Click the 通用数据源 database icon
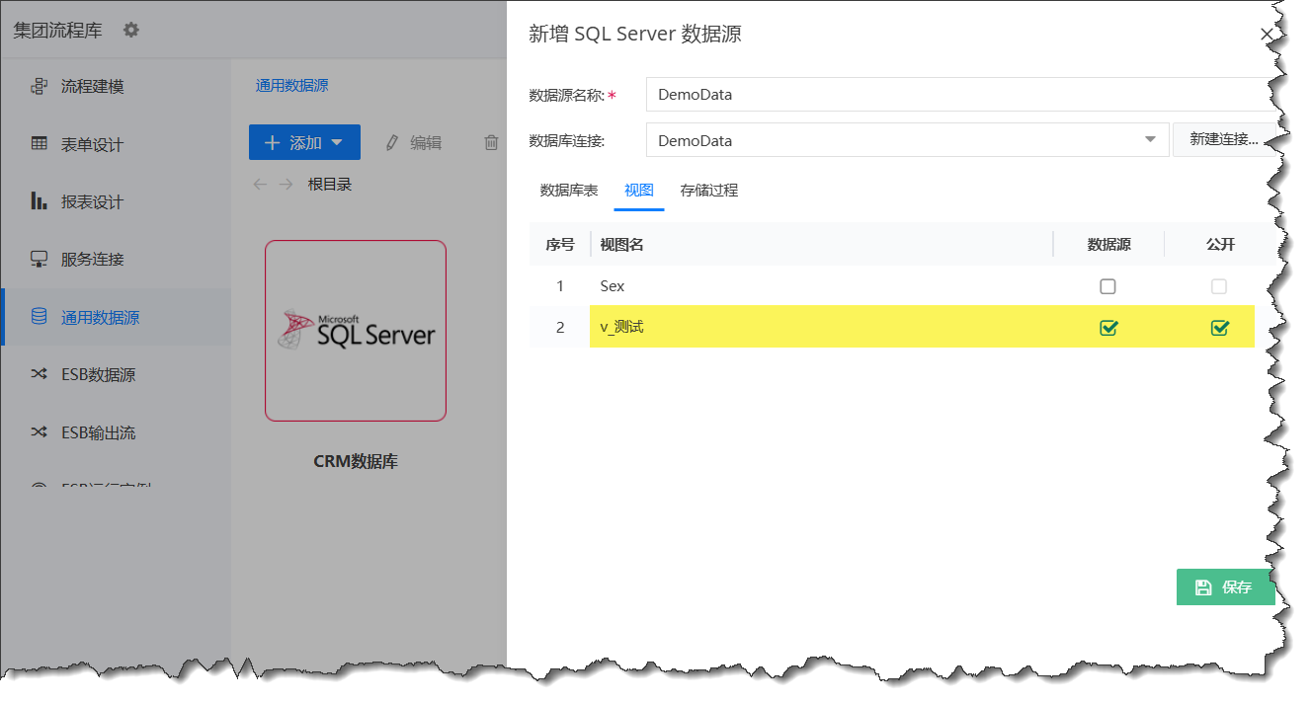This screenshot has height=702, width=1311. pyautogui.click(x=40, y=317)
